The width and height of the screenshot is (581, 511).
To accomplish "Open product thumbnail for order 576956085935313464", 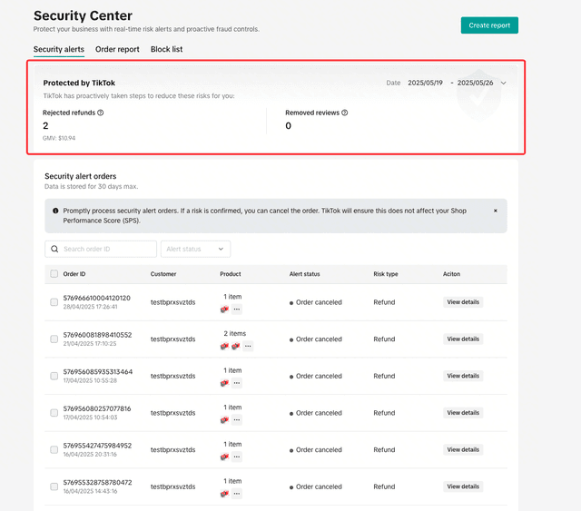I will pos(224,383).
